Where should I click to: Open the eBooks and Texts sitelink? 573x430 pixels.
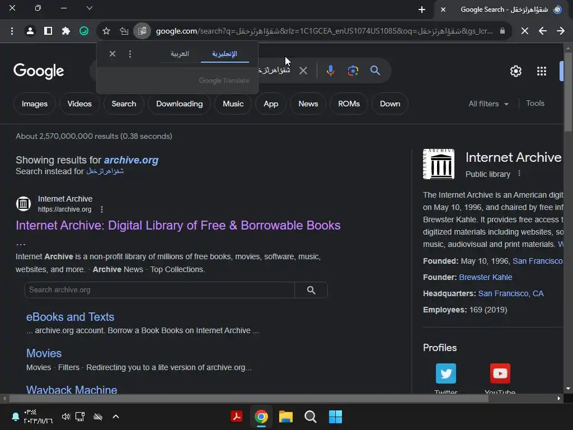pyautogui.click(x=70, y=317)
